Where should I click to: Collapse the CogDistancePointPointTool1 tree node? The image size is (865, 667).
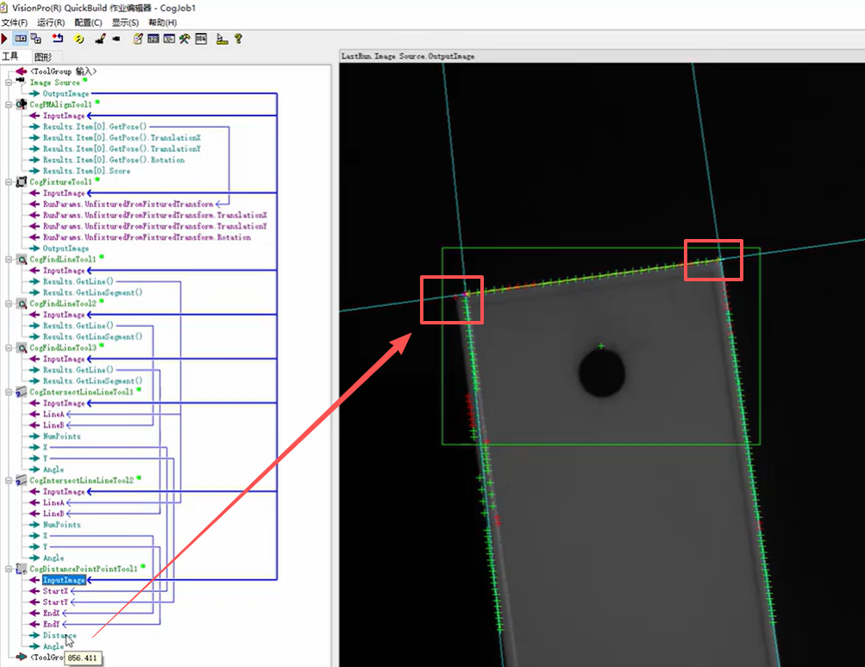click(9, 568)
